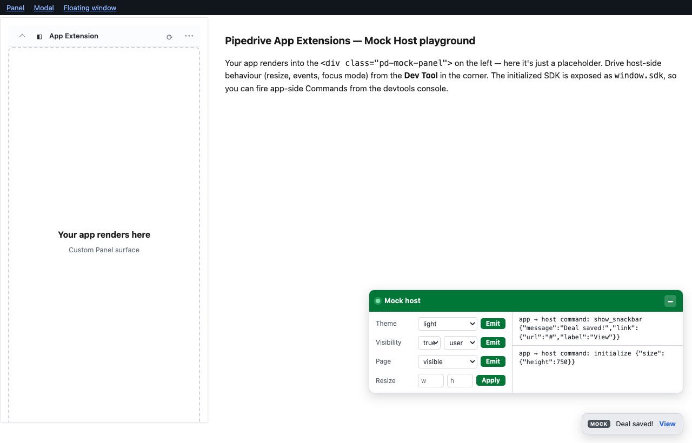Screen dimensions: 692x443
Task: Open the Page dropdown set to visible
Action: [447, 361]
